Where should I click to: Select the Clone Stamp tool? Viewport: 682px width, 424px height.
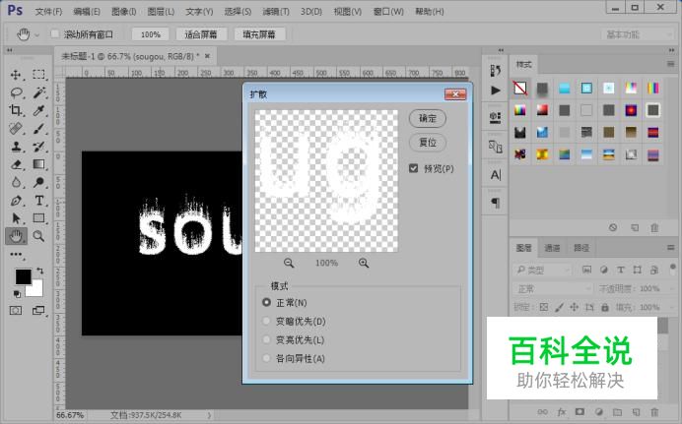(x=16, y=147)
